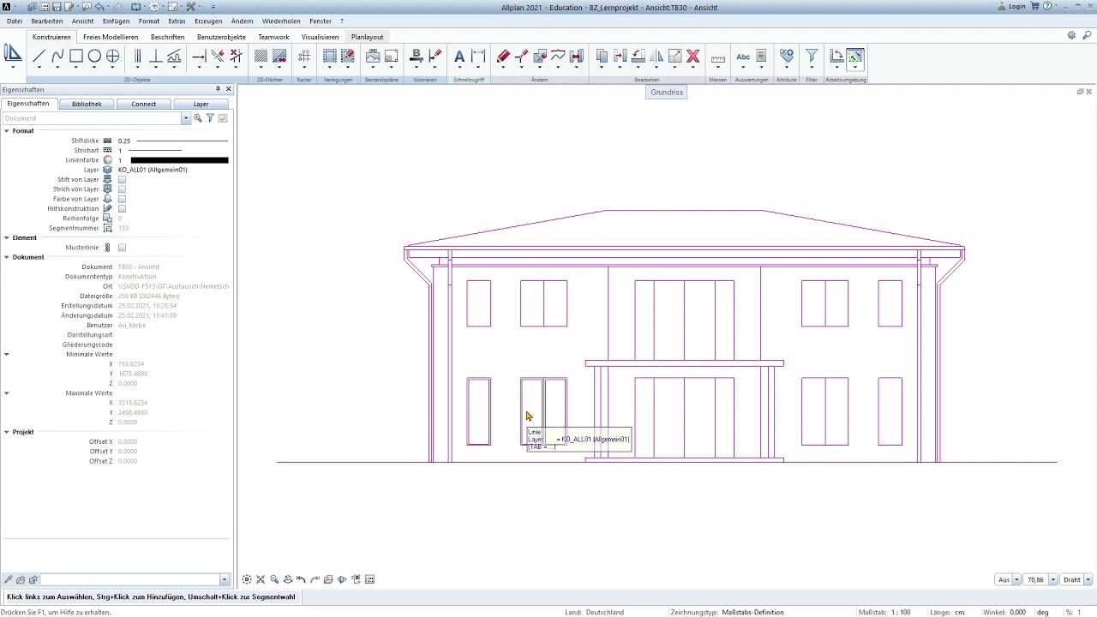
Task: Toggle the Stift von Layer checkbox
Action: 122,180
